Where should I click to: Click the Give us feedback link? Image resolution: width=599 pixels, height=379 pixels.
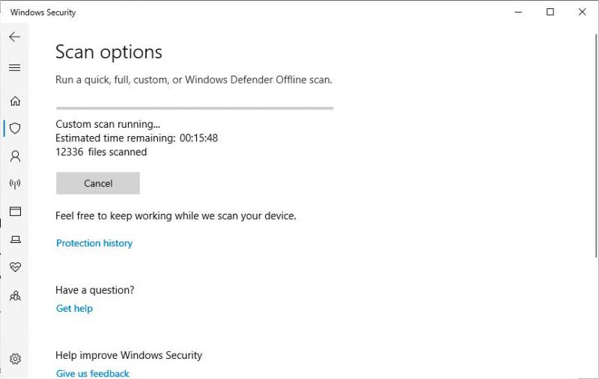pos(93,373)
